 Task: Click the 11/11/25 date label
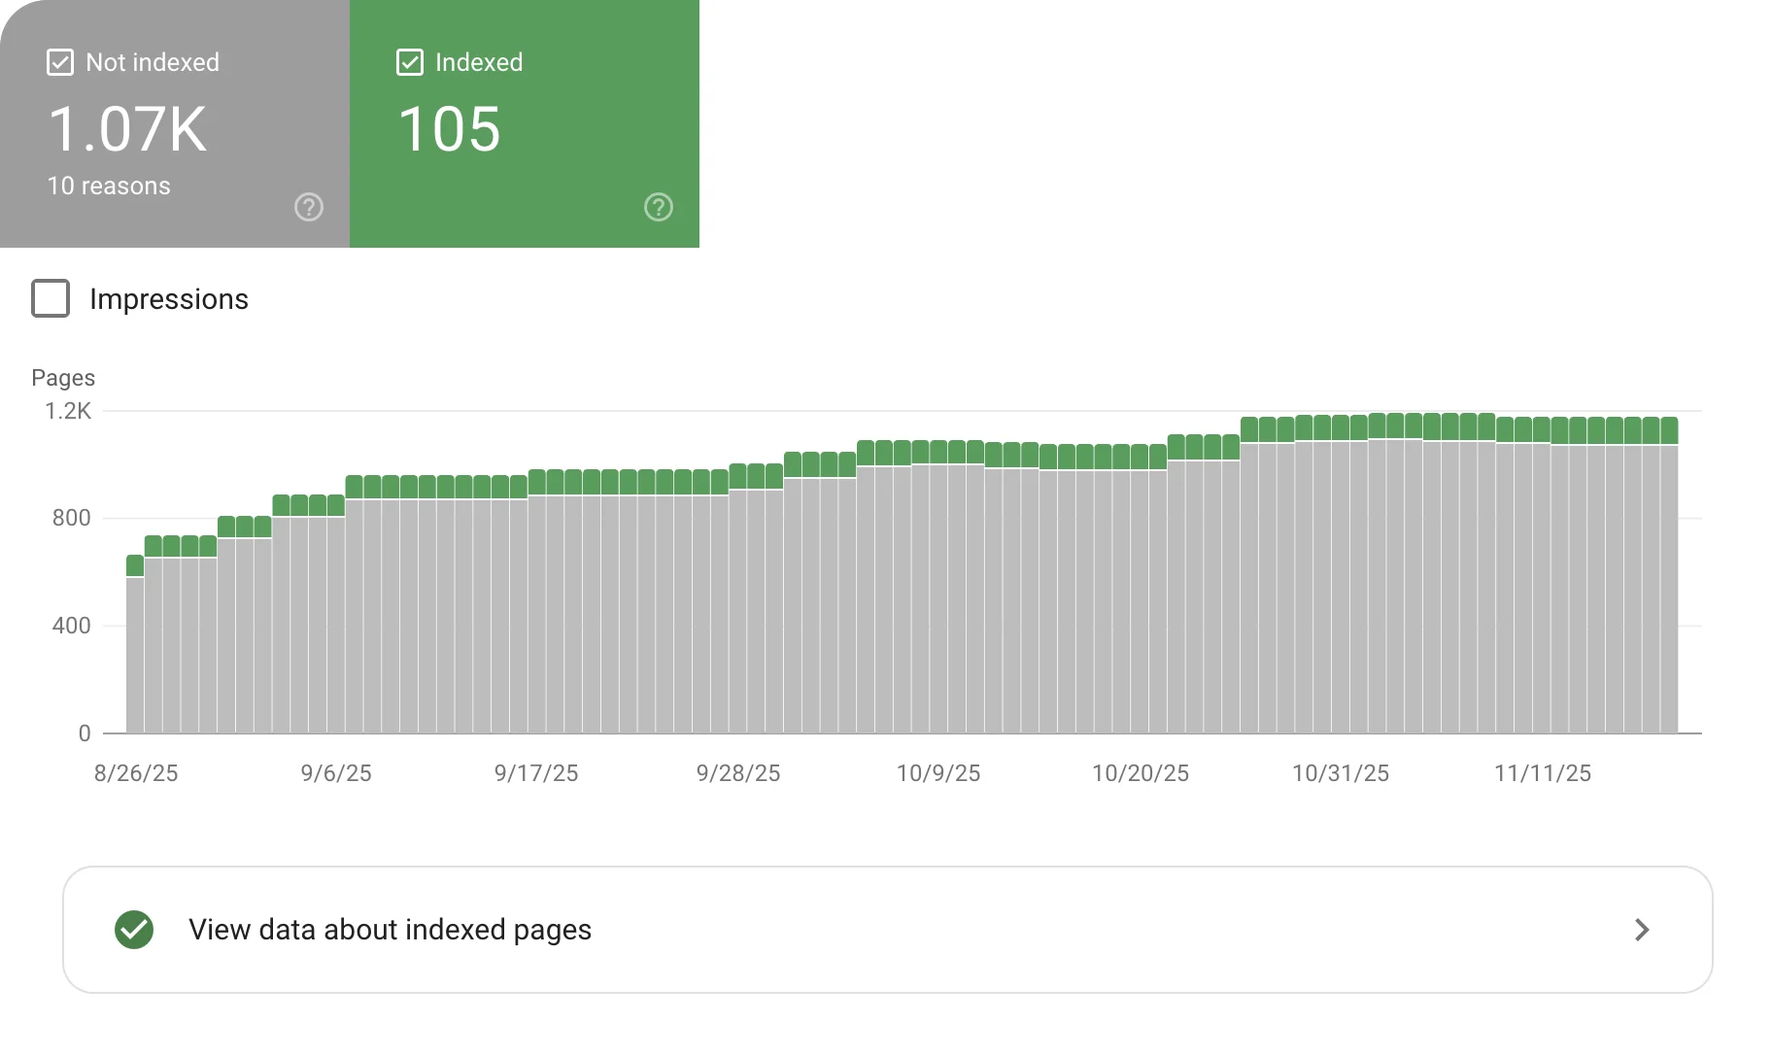tap(1543, 773)
